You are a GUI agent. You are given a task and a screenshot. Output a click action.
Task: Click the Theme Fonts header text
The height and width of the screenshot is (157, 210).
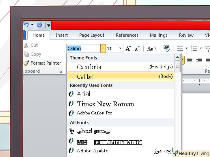coord(83,58)
